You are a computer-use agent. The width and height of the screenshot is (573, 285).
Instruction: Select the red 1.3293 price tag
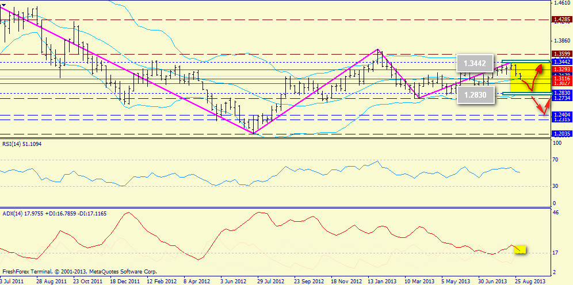click(561, 70)
